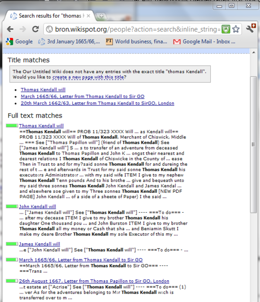Click the vertical scrollbar thumb
The width and height of the screenshot is (260, 302).
coord(253,145)
